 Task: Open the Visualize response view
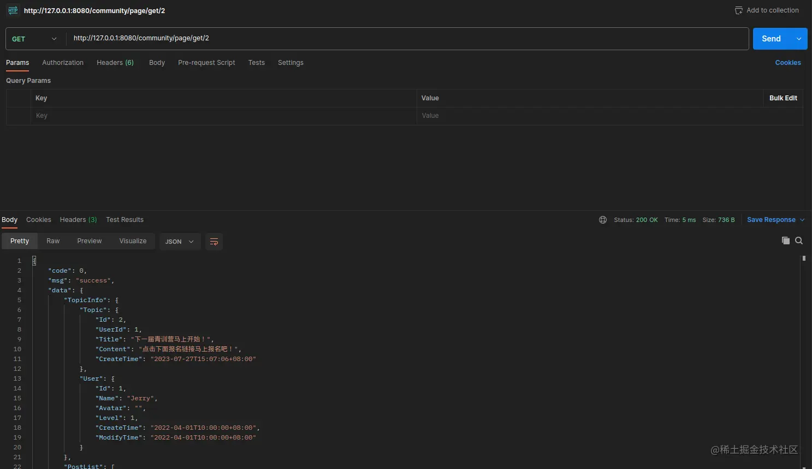tap(133, 241)
